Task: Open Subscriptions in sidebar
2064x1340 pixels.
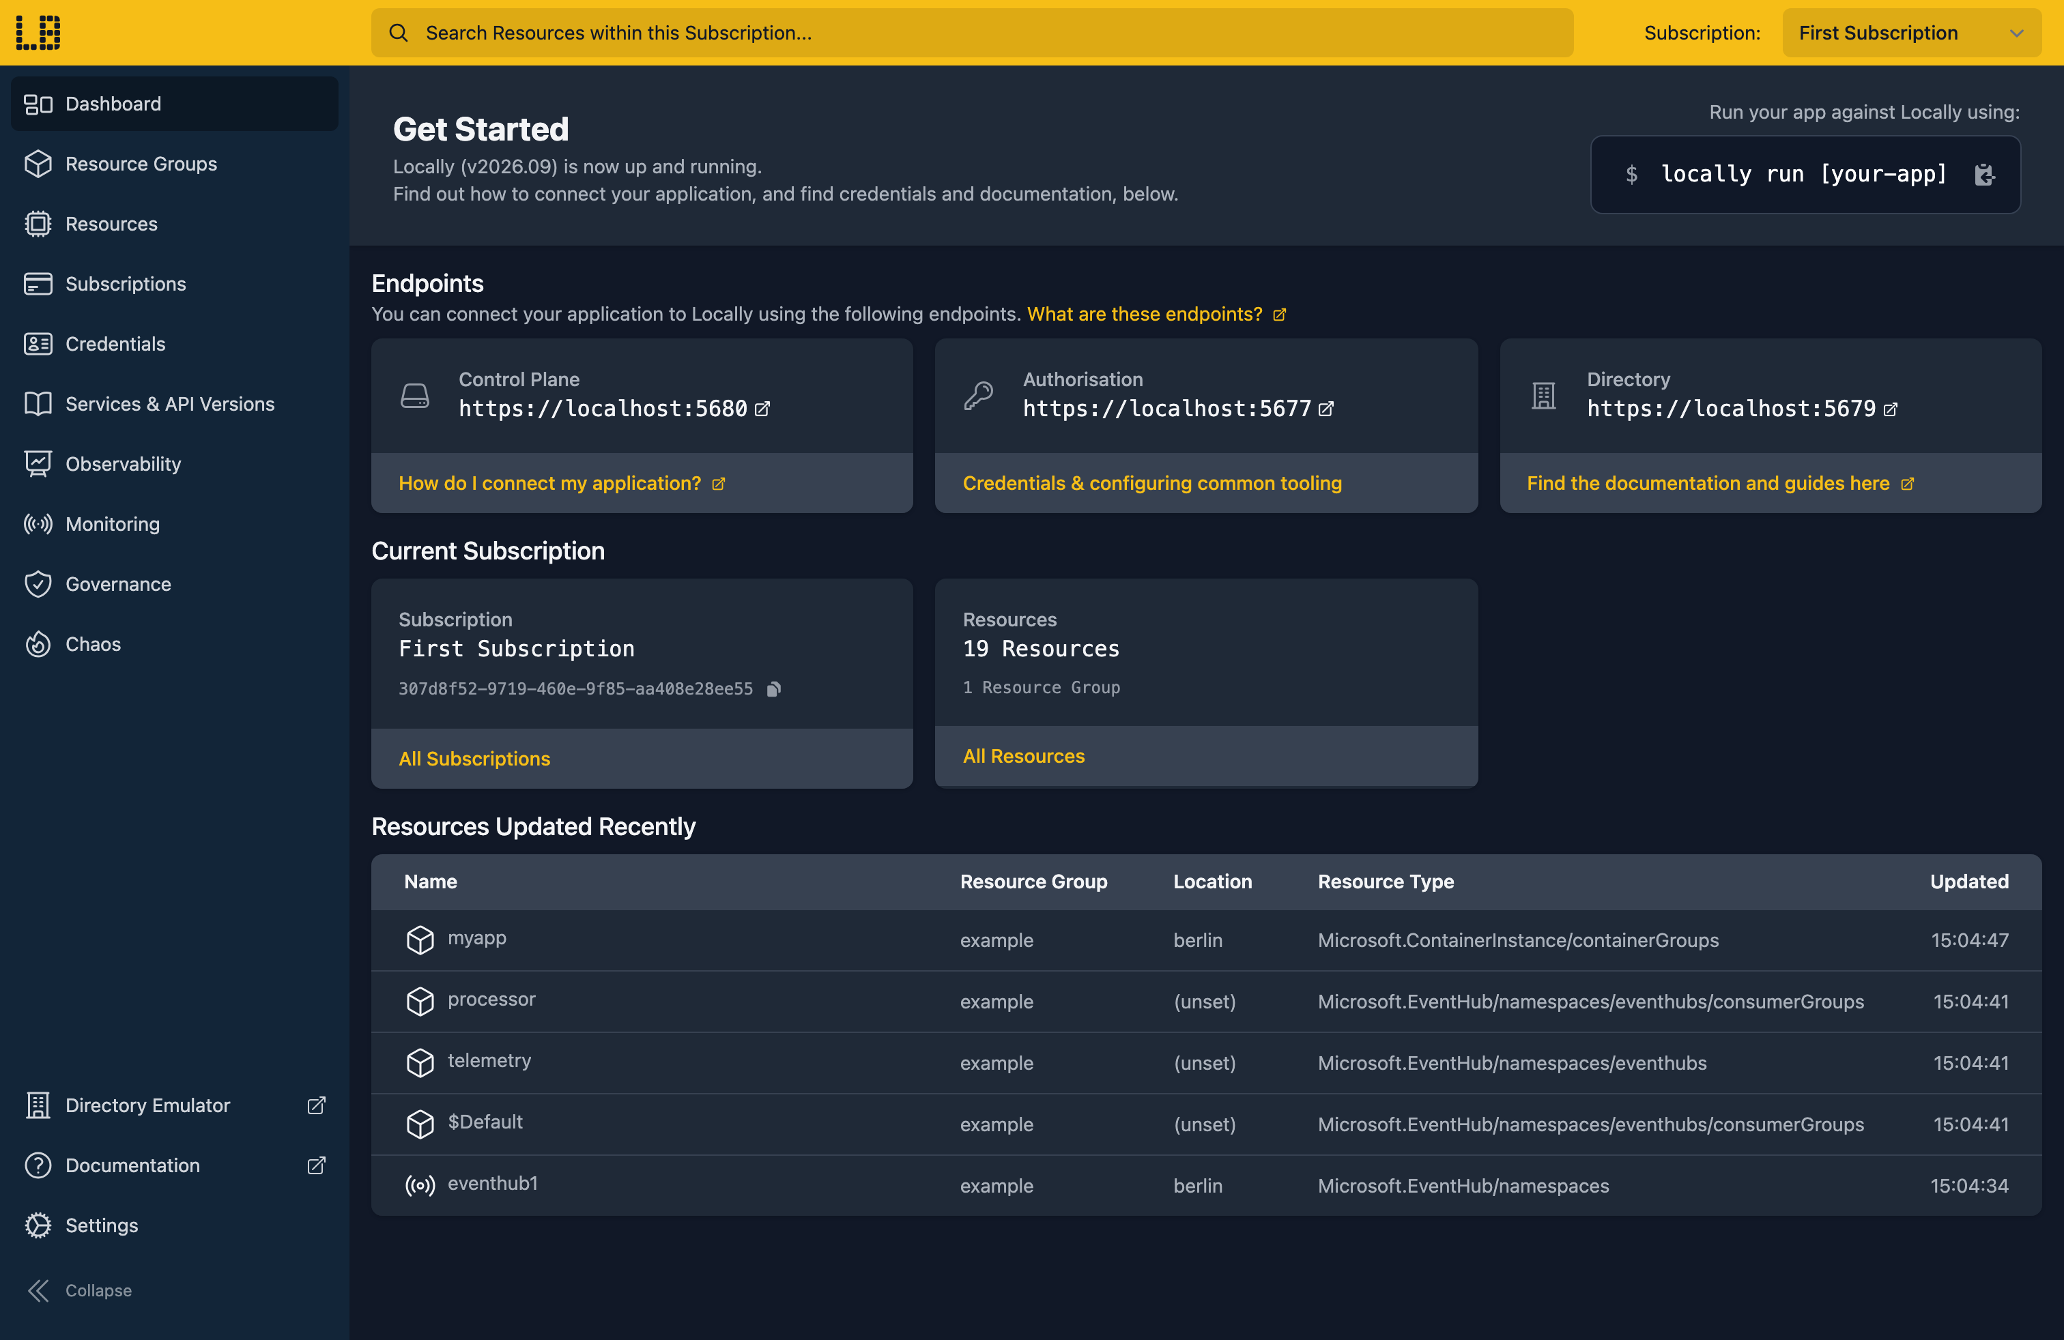Action: [x=174, y=283]
